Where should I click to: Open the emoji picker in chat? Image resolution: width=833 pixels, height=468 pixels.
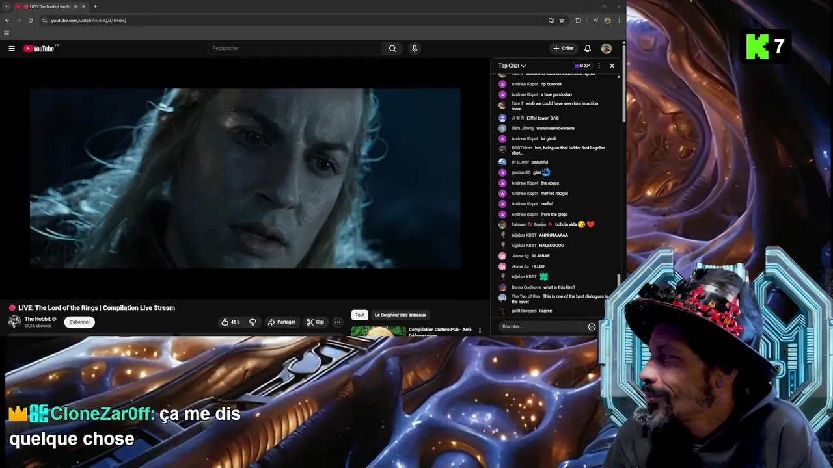click(592, 326)
